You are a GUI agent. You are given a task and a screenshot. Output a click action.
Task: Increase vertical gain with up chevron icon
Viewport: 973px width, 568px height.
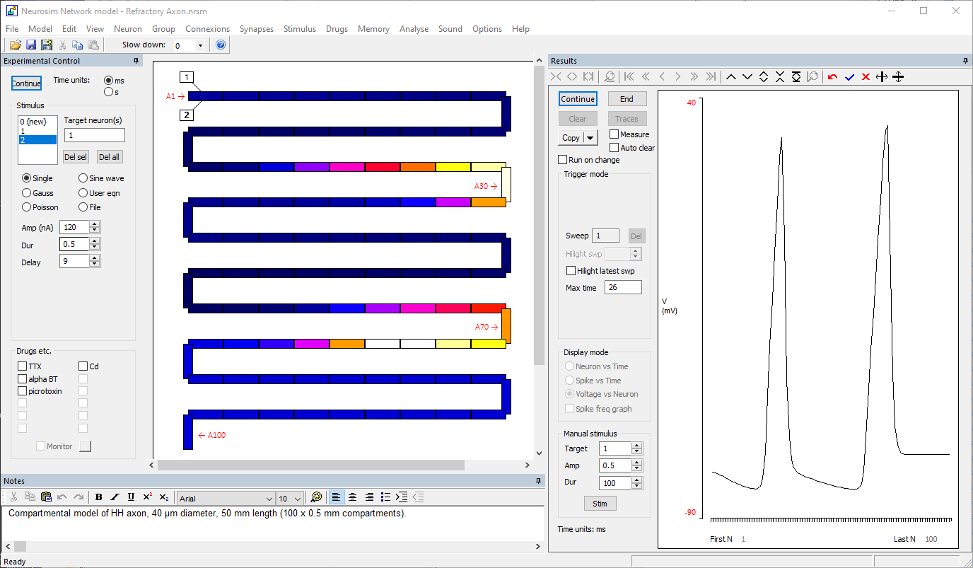[731, 76]
